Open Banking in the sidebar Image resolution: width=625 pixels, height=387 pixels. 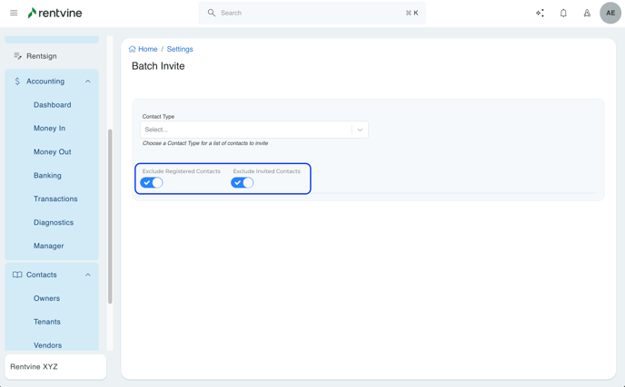coord(47,176)
